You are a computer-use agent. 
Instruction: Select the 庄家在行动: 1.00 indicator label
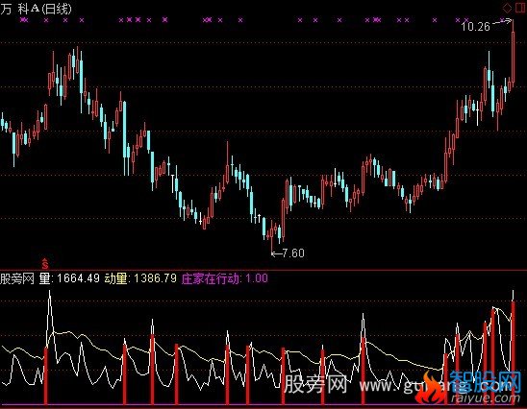(x=224, y=278)
